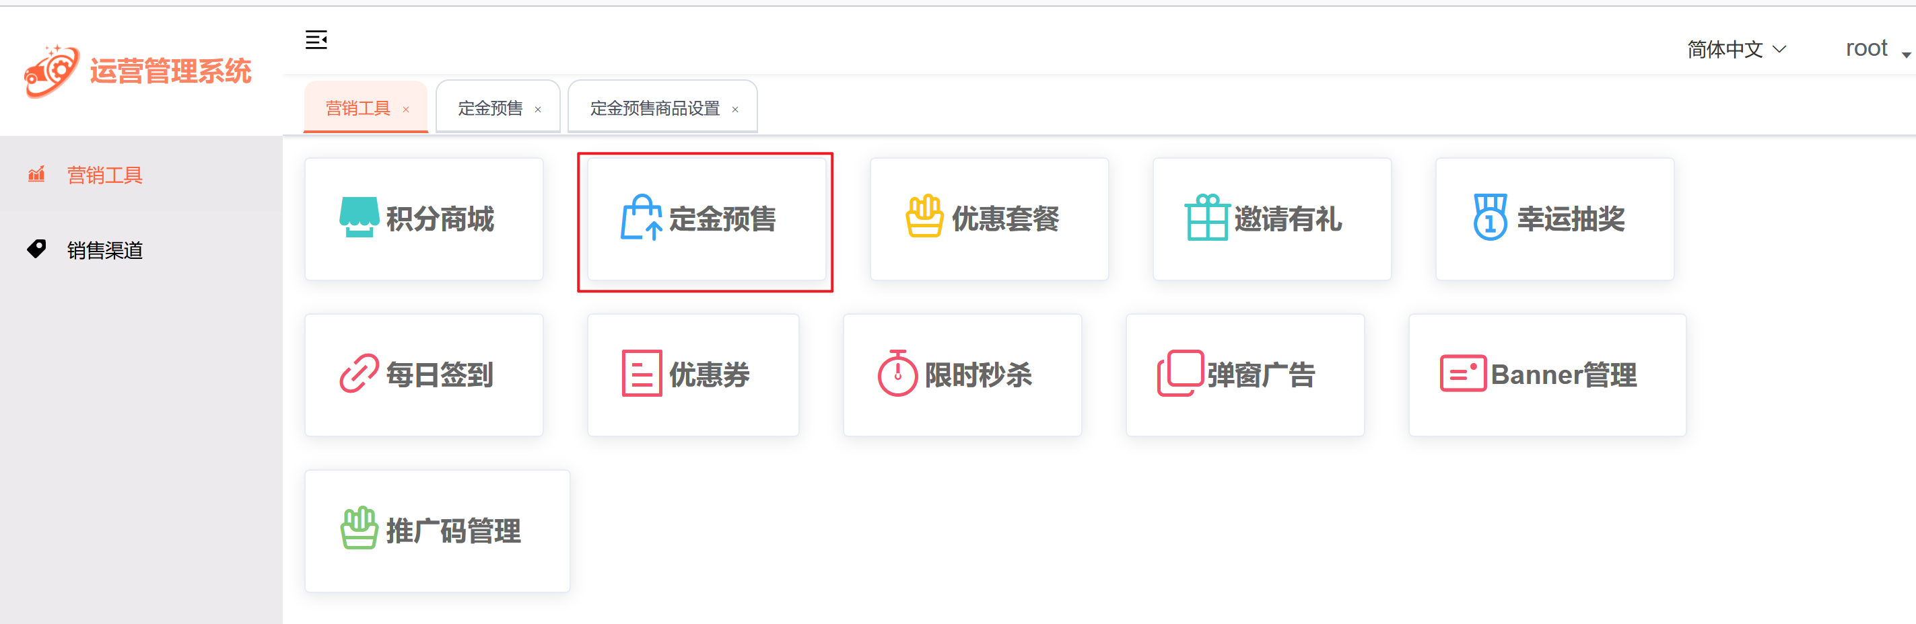The width and height of the screenshot is (1916, 624).
Task: Click the 邀请有礼 gift box icon
Action: pos(1206,218)
